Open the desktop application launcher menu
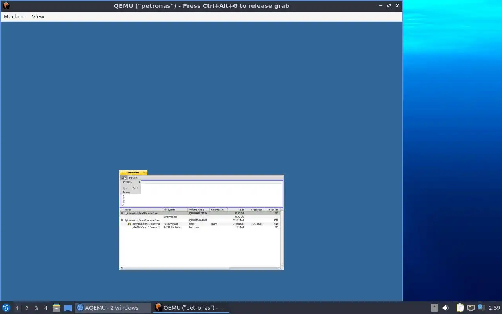502x314 pixels. [x=6, y=308]
